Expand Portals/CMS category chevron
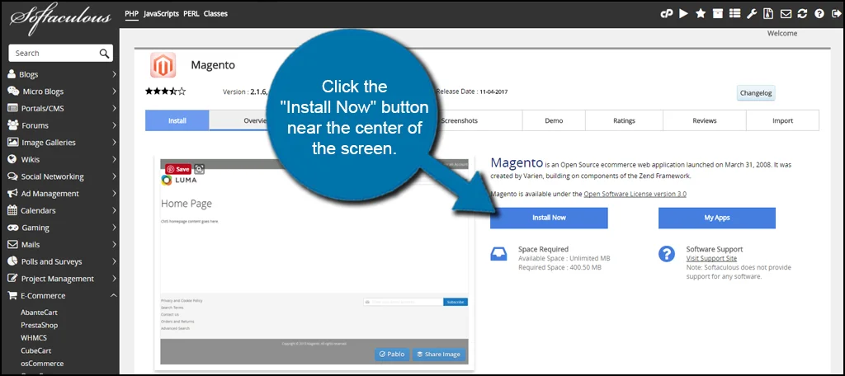 114,108
